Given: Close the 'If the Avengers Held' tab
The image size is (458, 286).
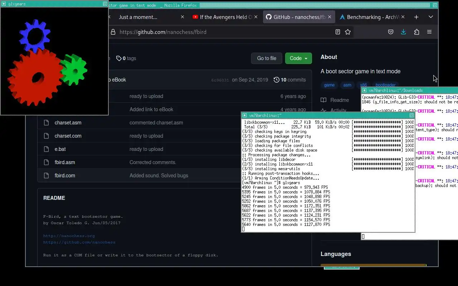Looking at the screenshot, I should [x=256, y=17].
